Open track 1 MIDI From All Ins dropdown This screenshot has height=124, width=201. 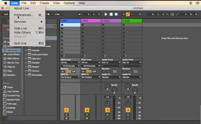70,62
